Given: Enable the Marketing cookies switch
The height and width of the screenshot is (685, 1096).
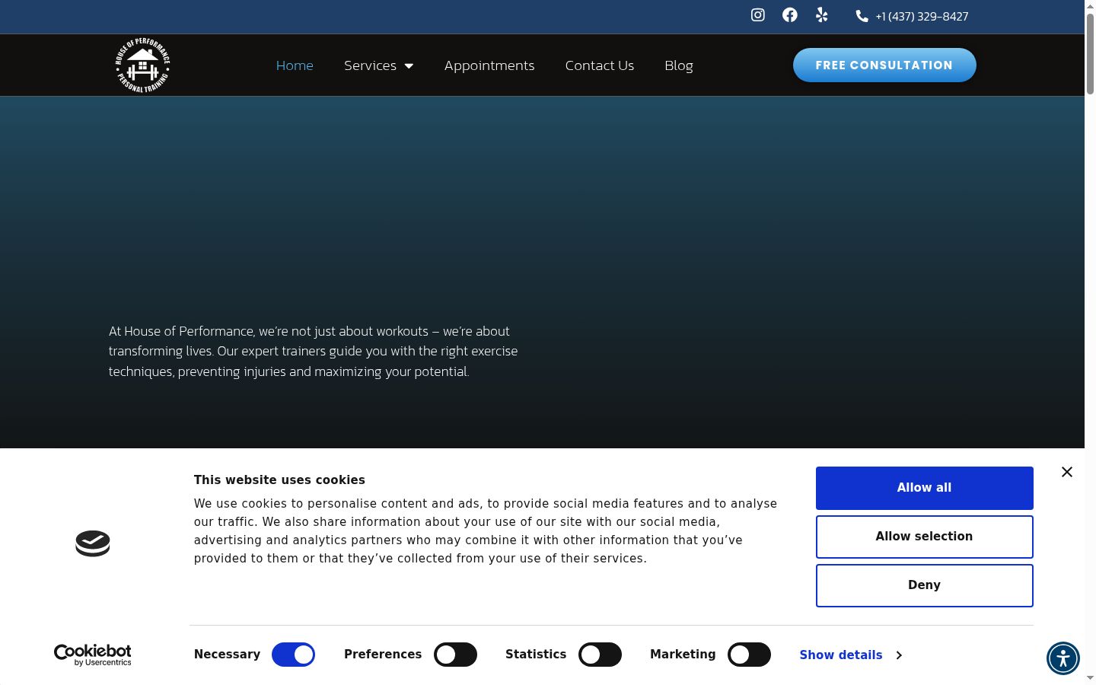Looking at the screenshot, I should (749, 655).
